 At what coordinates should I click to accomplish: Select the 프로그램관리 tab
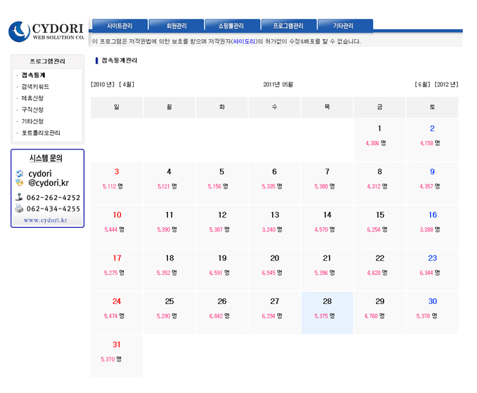[x=288, y=26]
